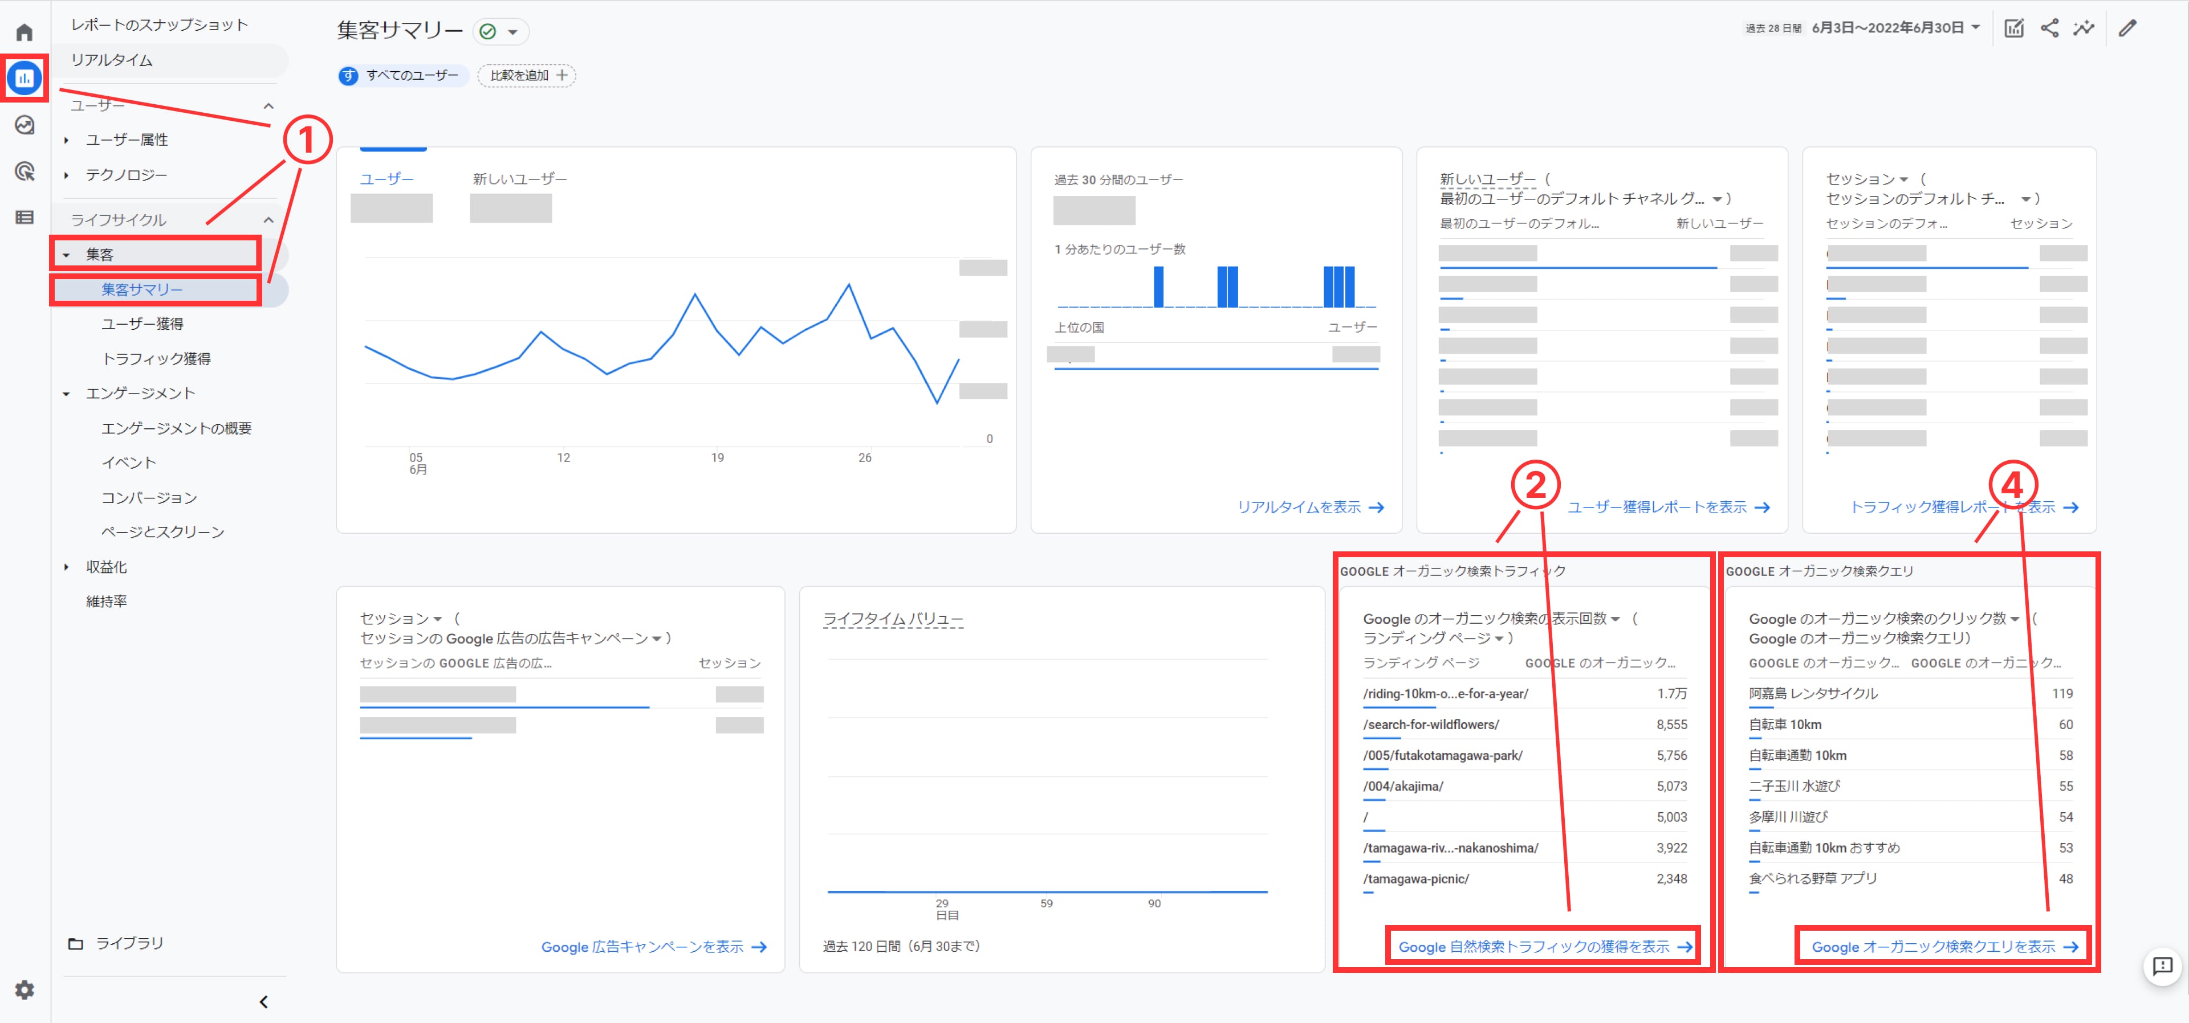This screenshot has height=1023, width=2189.
Task: Click query 食べられる野草 アプリ row
Action: click(x=1910, y=879)
